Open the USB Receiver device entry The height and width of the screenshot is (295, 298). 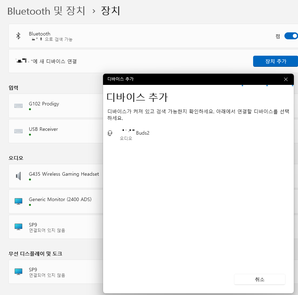49,131
